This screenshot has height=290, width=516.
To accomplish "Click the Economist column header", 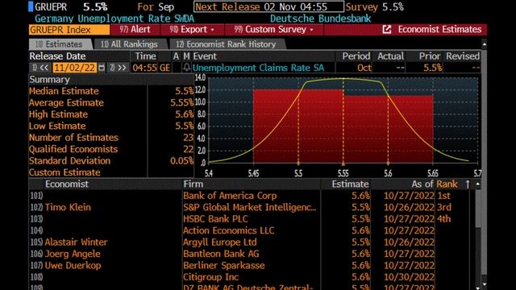I will click(67, 184).
